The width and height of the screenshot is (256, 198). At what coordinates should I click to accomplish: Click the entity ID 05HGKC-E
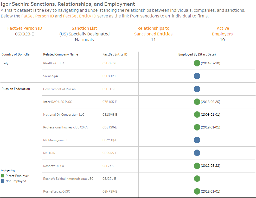click(x=110, y=63)
